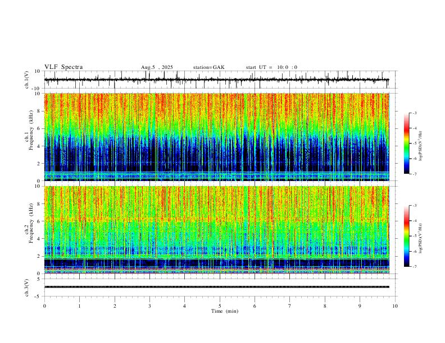Click the ch.2 "Frequency (kHz)" axis label
Image resolution: width=445 pixels, height=343 pixels.
[x=31, y=223]
